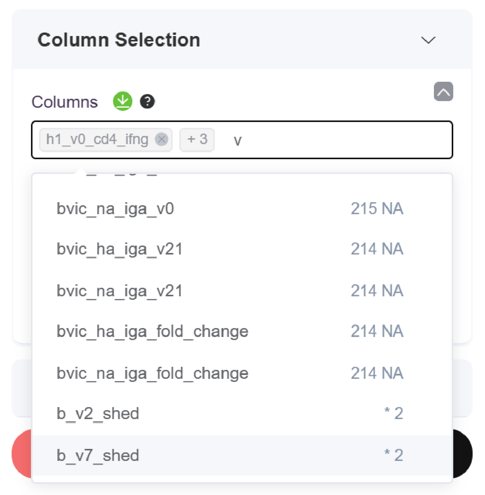Choose the bvic_na_iga_fold_change option
This screenshot has width=485, height=495.
[x=152, y=373]
